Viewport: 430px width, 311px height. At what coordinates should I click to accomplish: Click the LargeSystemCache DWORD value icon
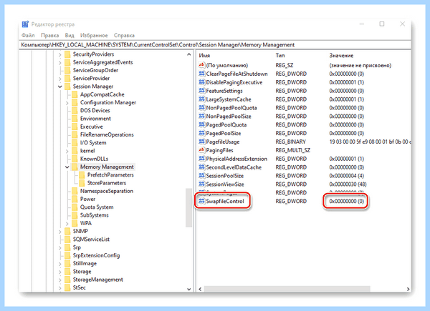coord(201,99)
